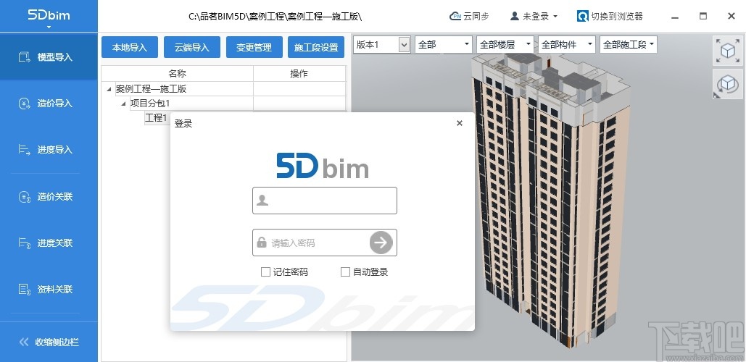The image size is (746, 362).
Task: Open 变更管理
Action: (254, 48)
